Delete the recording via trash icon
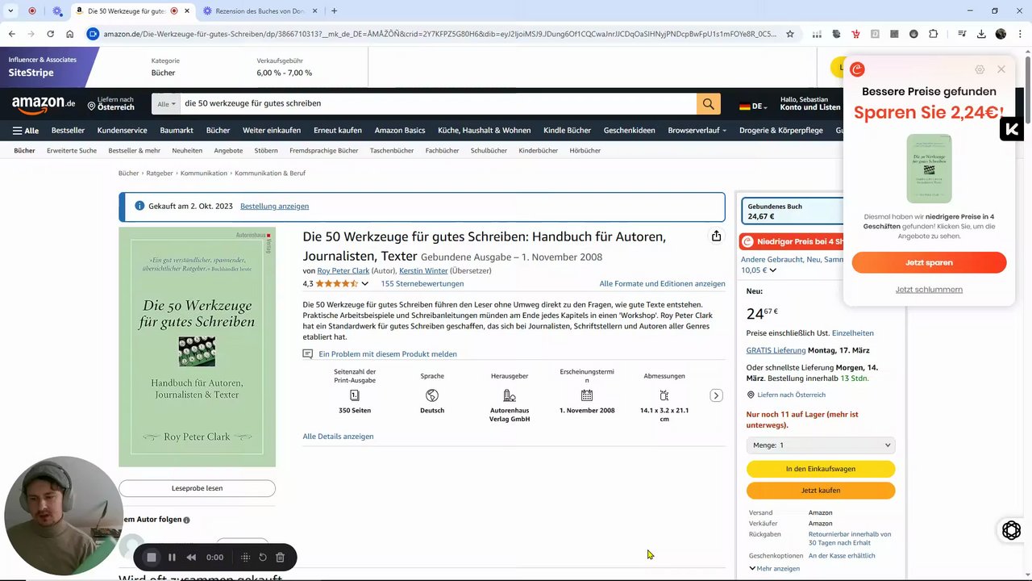This screenshot has height=581, width=1032. pyautogui.click(x=280, y=557)
